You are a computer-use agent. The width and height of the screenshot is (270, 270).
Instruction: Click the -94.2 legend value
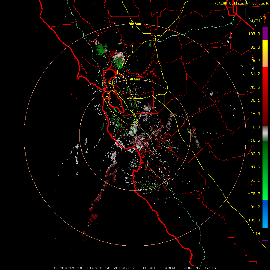[254, 207]
